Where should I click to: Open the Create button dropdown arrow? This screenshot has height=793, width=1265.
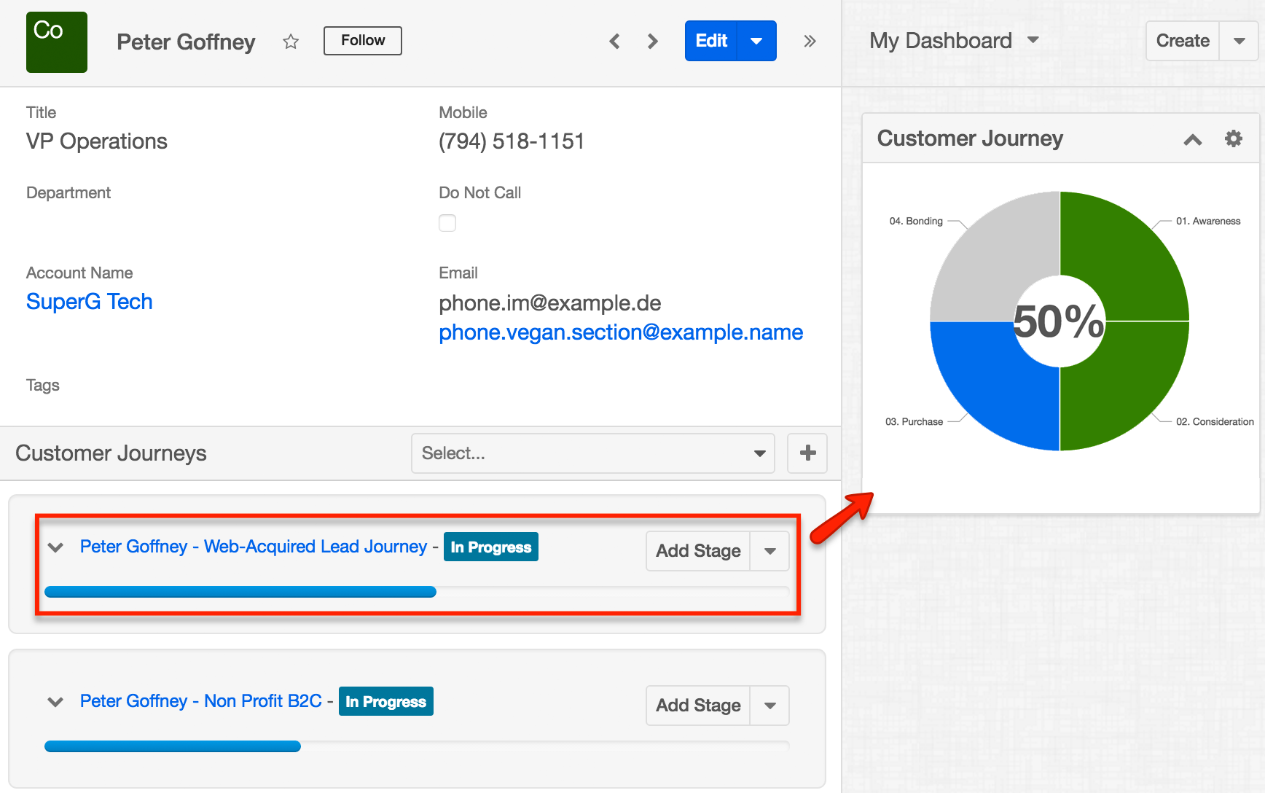1239,41
